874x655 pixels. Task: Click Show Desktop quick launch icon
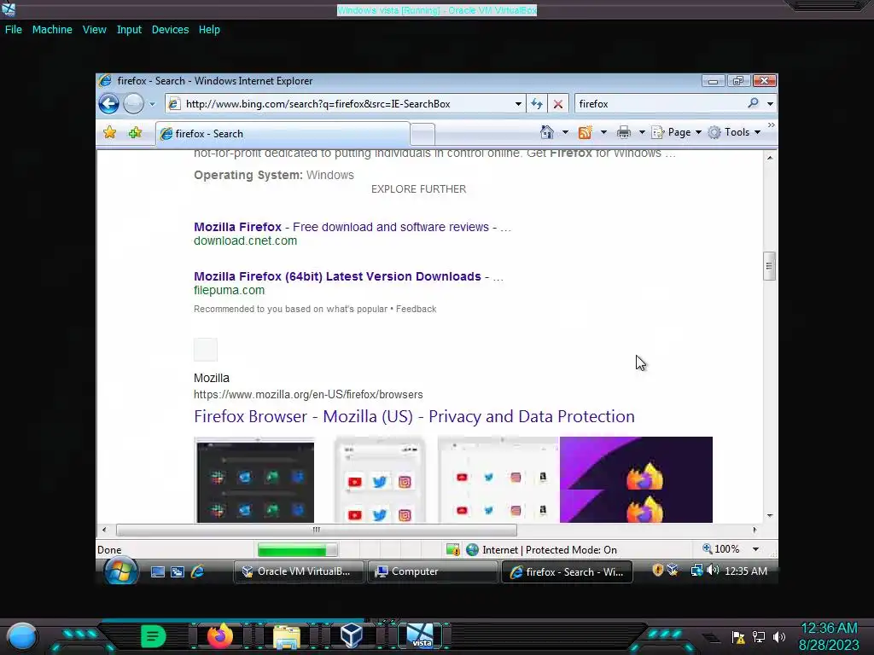(x=158, y=571)
